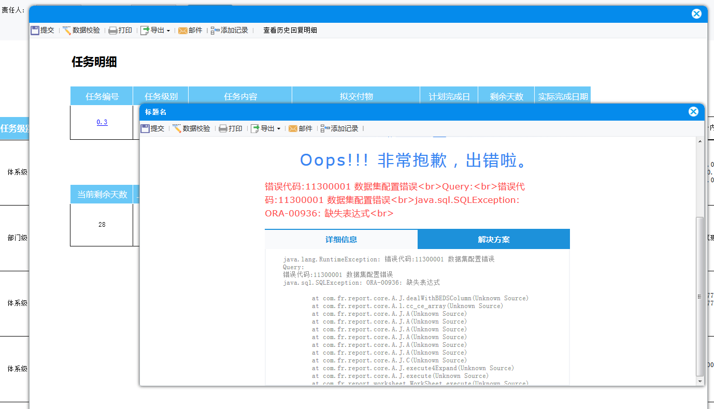This screenshot has width=714, height=409.
Task: Click the 提交 save icon in outer toolbar
Action: (35, 31)
